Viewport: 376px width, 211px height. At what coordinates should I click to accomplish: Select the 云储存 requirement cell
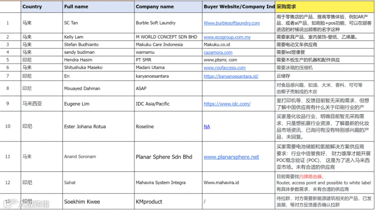pos(325,76)
